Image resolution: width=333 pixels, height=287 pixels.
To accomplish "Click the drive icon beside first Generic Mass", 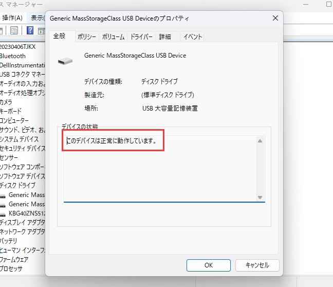I will 3,196.
